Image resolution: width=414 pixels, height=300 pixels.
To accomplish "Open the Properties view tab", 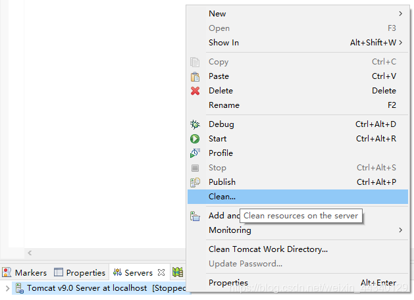I will pyautogui.click(x=80, y=272).
